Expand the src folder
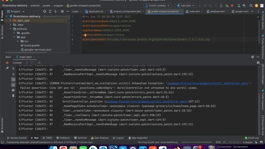Screen dimensions: 265x149 pos(18,41)
